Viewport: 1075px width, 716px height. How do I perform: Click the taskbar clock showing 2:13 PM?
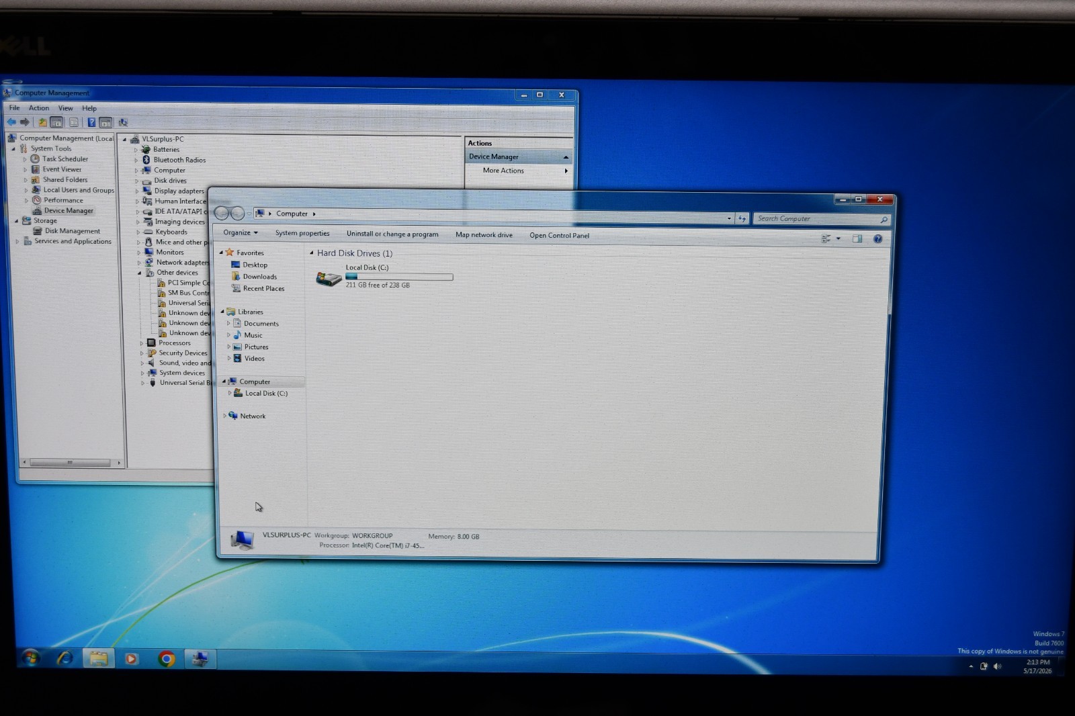[1038, 666]
